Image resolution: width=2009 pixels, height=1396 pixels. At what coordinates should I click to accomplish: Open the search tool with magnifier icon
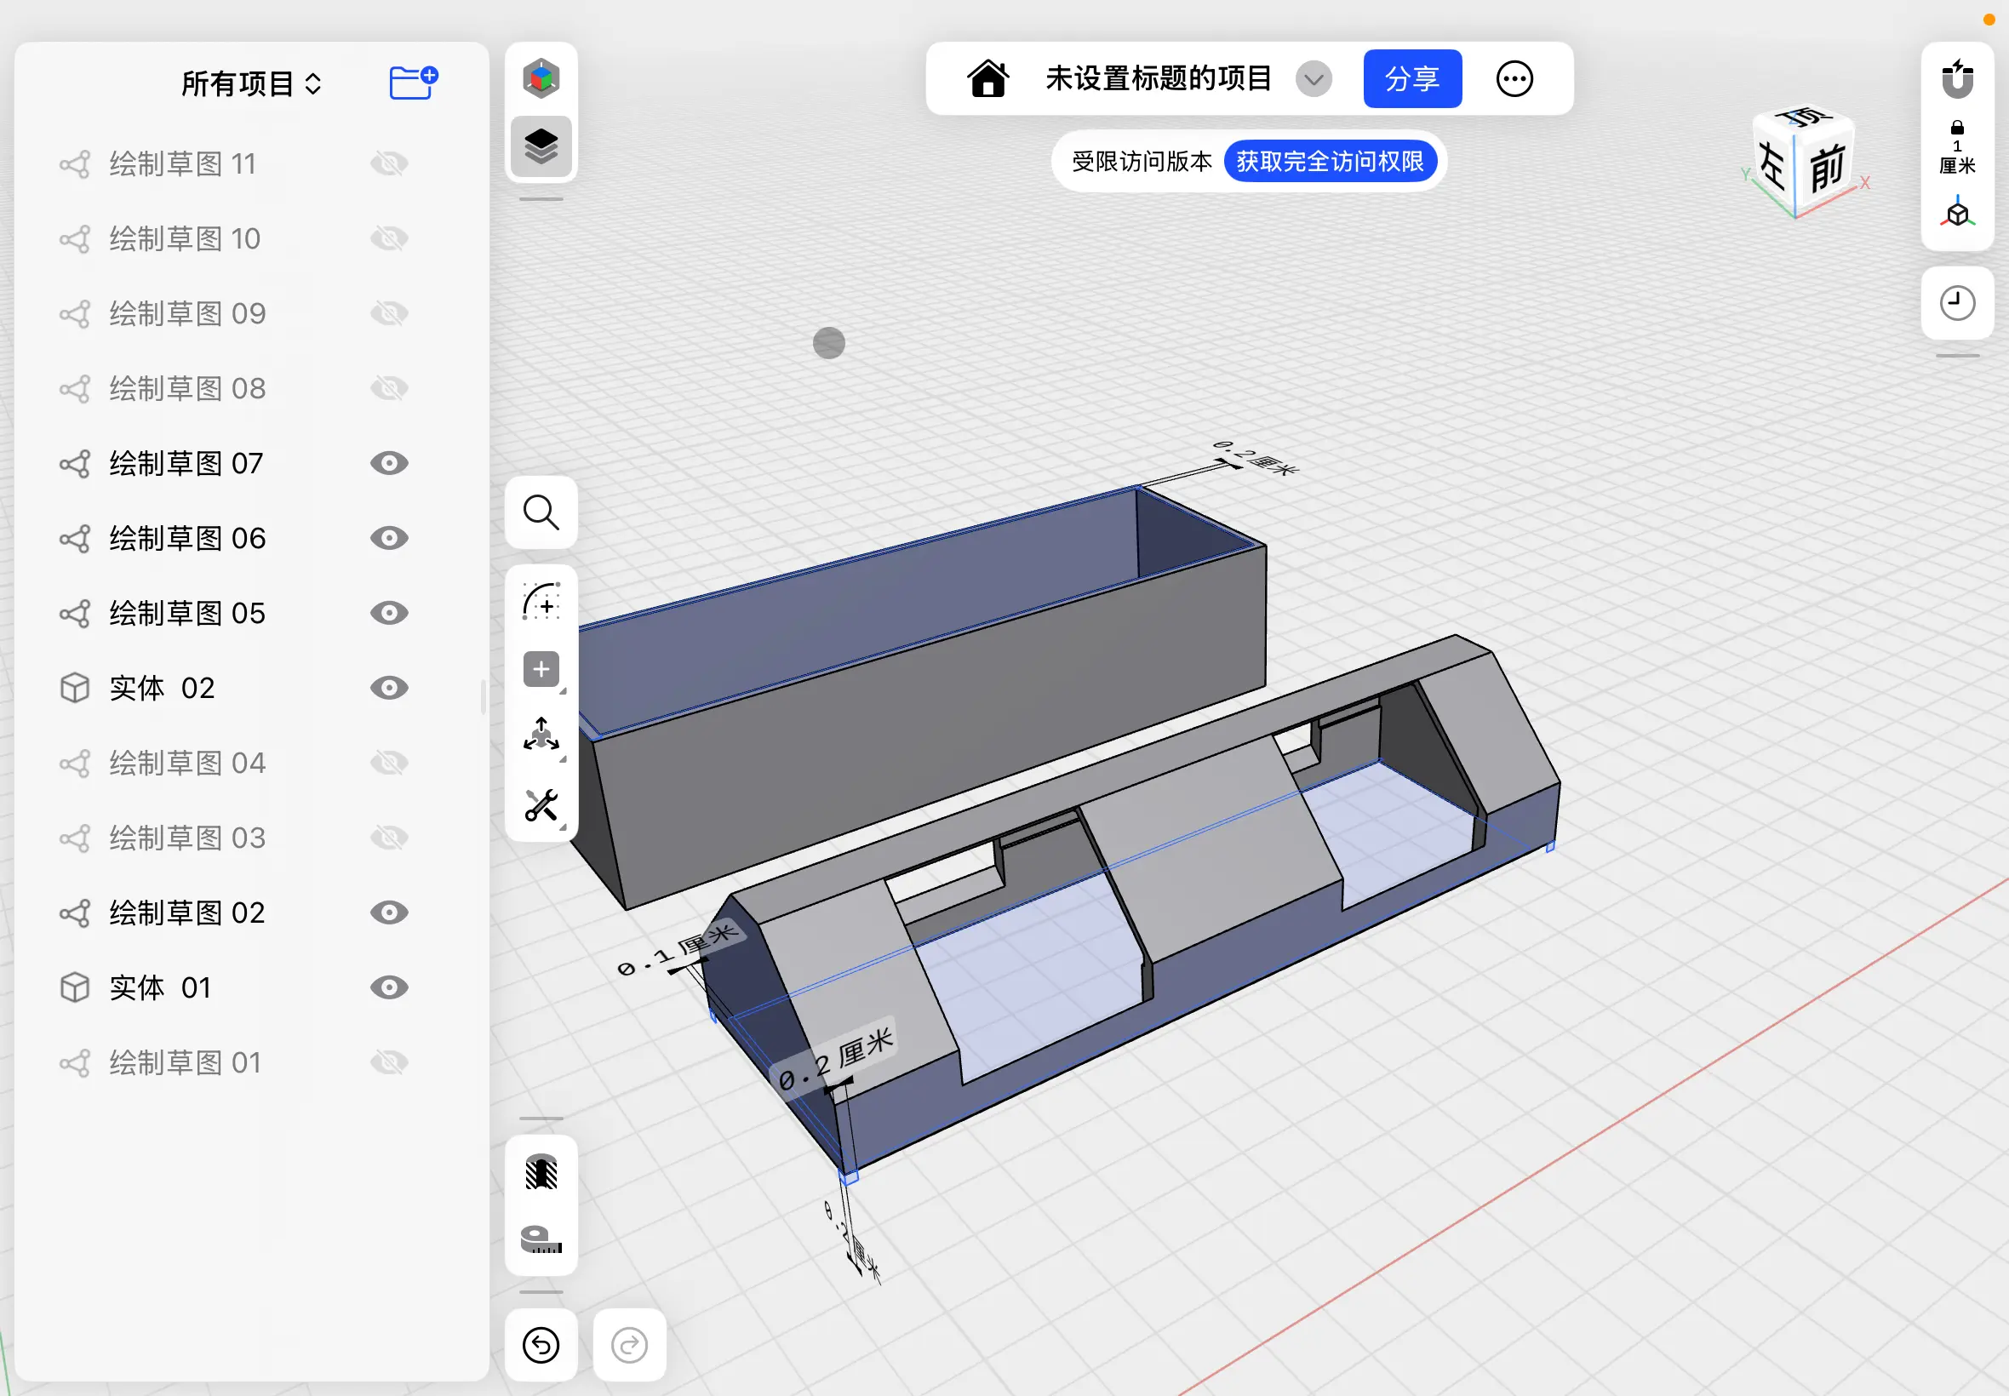(x=541, y=512)
